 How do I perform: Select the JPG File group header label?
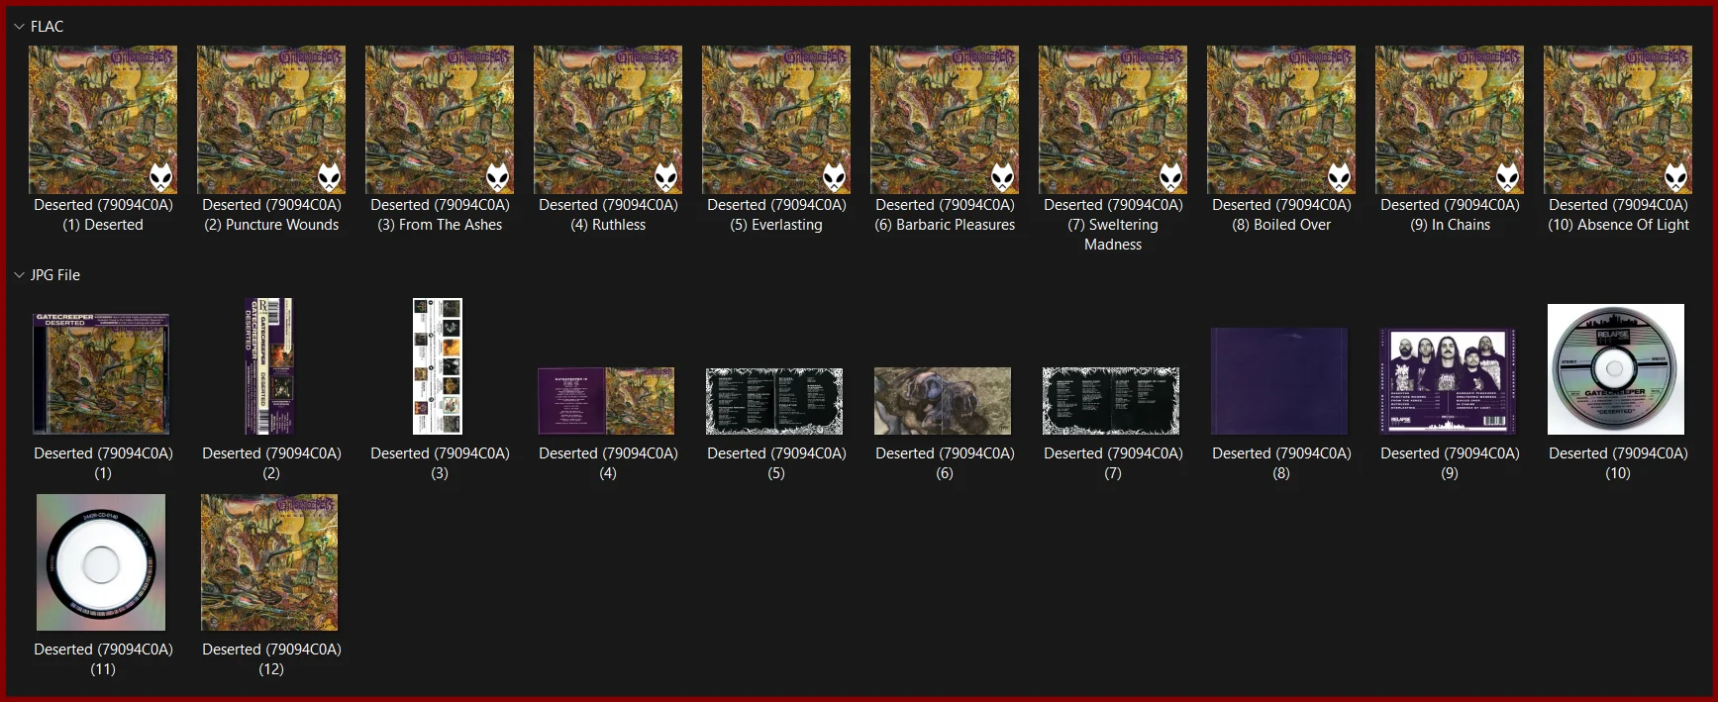click(55, 275)
